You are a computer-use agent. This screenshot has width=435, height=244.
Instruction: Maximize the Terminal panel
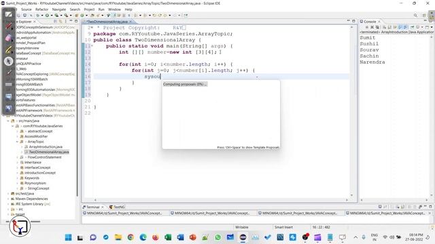tap(430, 207)
